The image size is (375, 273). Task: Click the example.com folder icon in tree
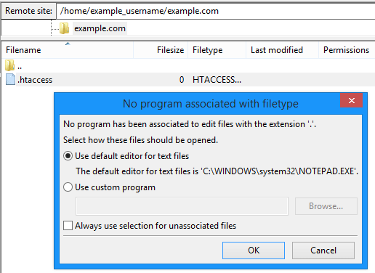pos(65,28)
